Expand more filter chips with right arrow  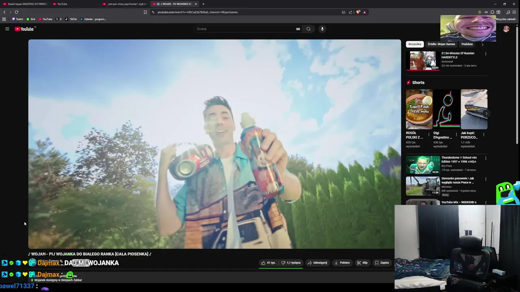tap(482, 45)
